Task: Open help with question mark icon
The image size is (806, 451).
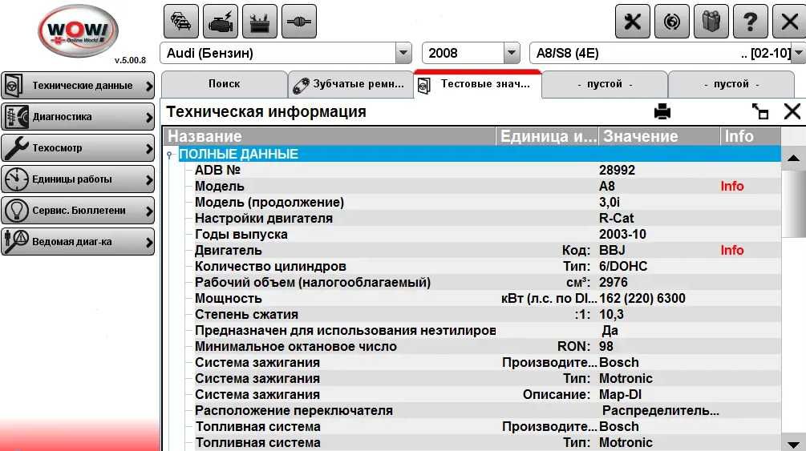Action: (751, 21)
